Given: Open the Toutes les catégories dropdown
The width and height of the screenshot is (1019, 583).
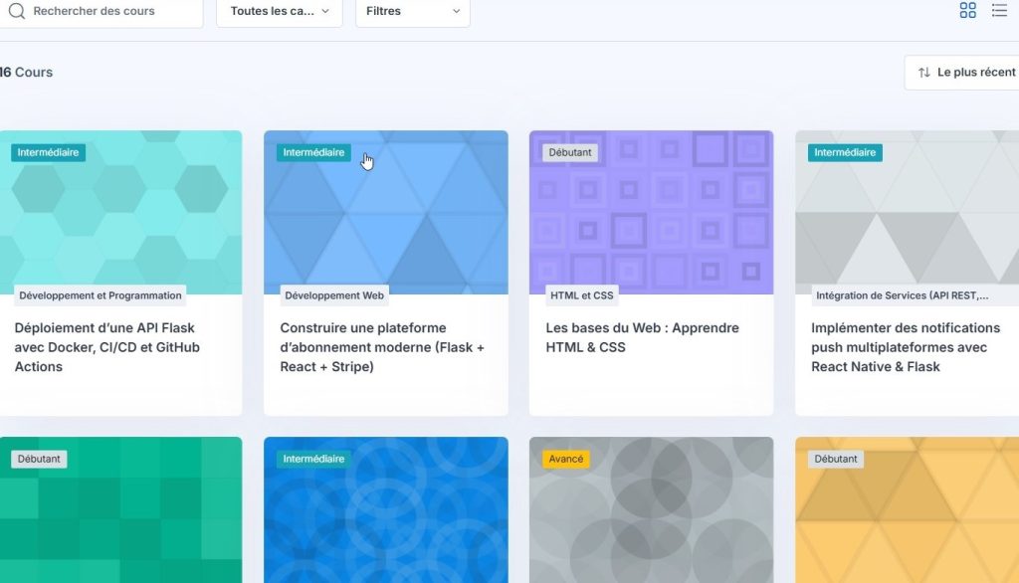Looking at the screenshot, I should pos(279,11).
